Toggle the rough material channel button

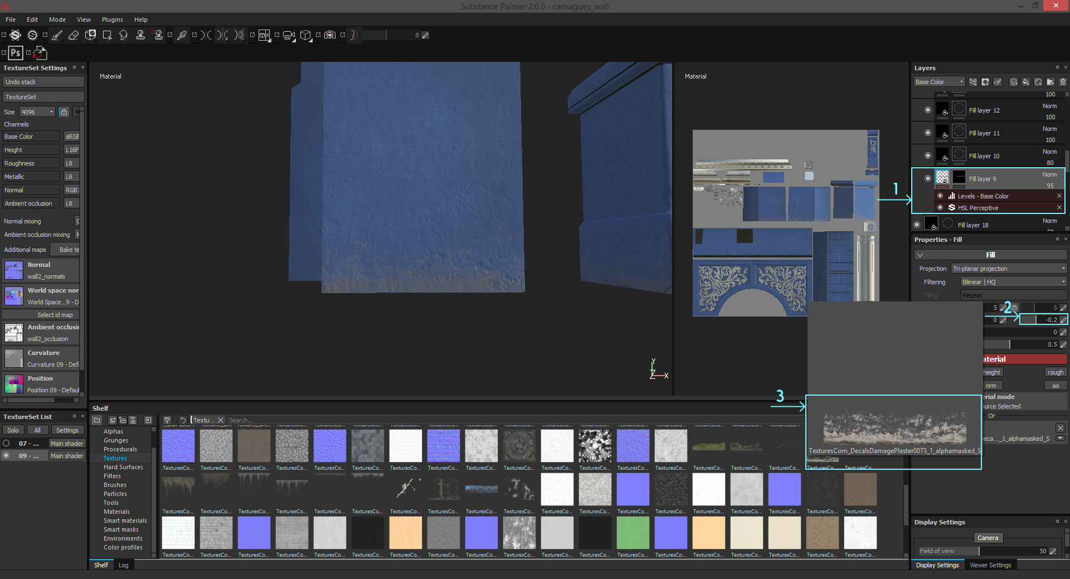[1056, 372]
